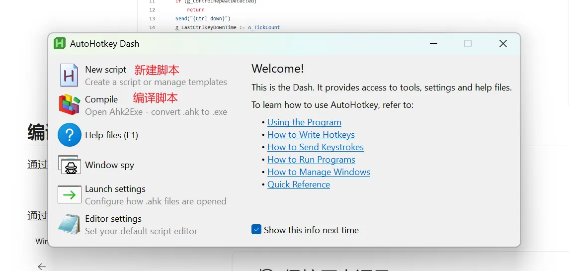Click the AutoHotkey Dash window title

[x=104, y=44]
